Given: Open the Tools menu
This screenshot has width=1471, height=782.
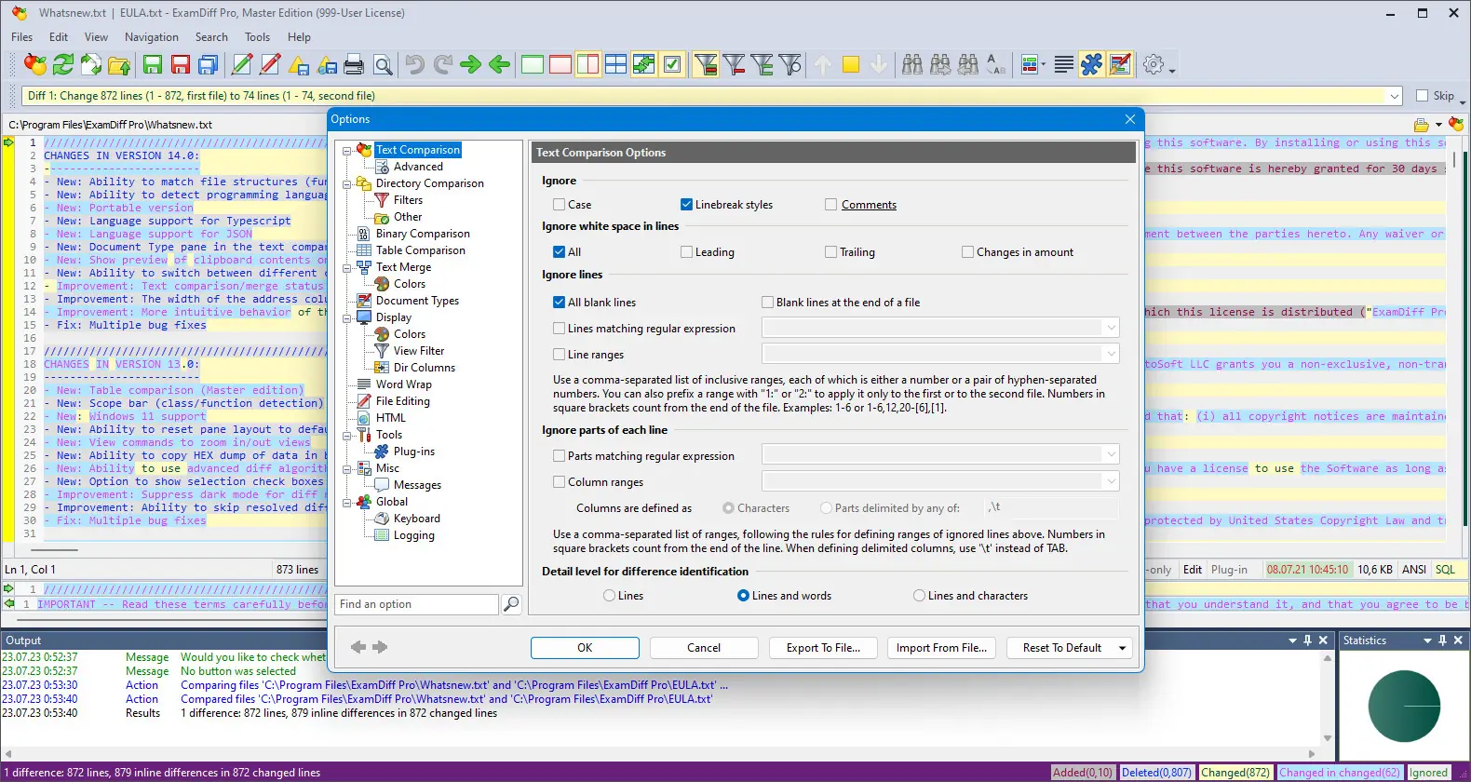Looking at the screenshot, I should click(x=257, y=37).
